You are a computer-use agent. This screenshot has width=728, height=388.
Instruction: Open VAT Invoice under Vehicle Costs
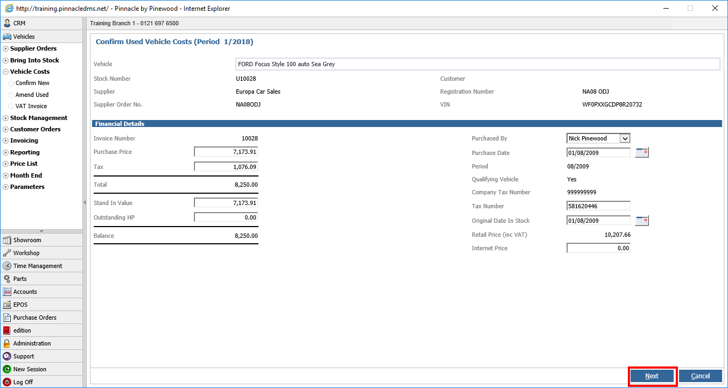click(31, 106)
